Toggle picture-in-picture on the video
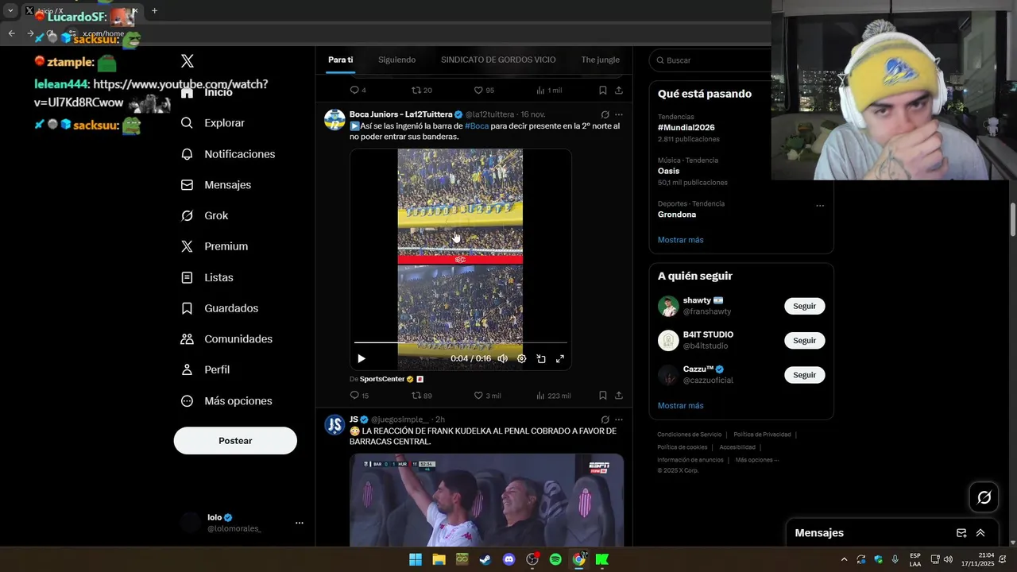 541,358
